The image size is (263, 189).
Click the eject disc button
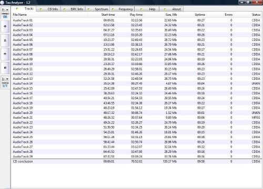(5, 40)
